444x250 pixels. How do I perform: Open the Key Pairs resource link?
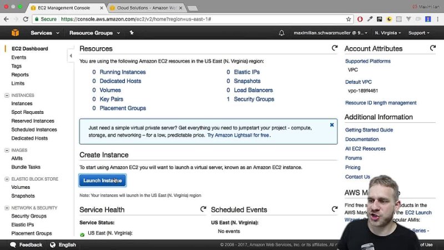[112, 99]
